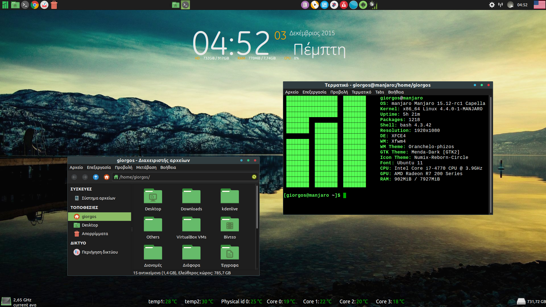Click the terminal prompt line

315,195
